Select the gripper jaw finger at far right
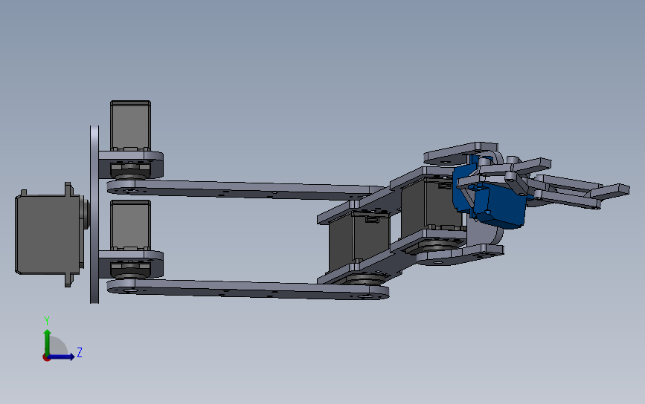Screen dimensions: 645x404 click(609, 192)
